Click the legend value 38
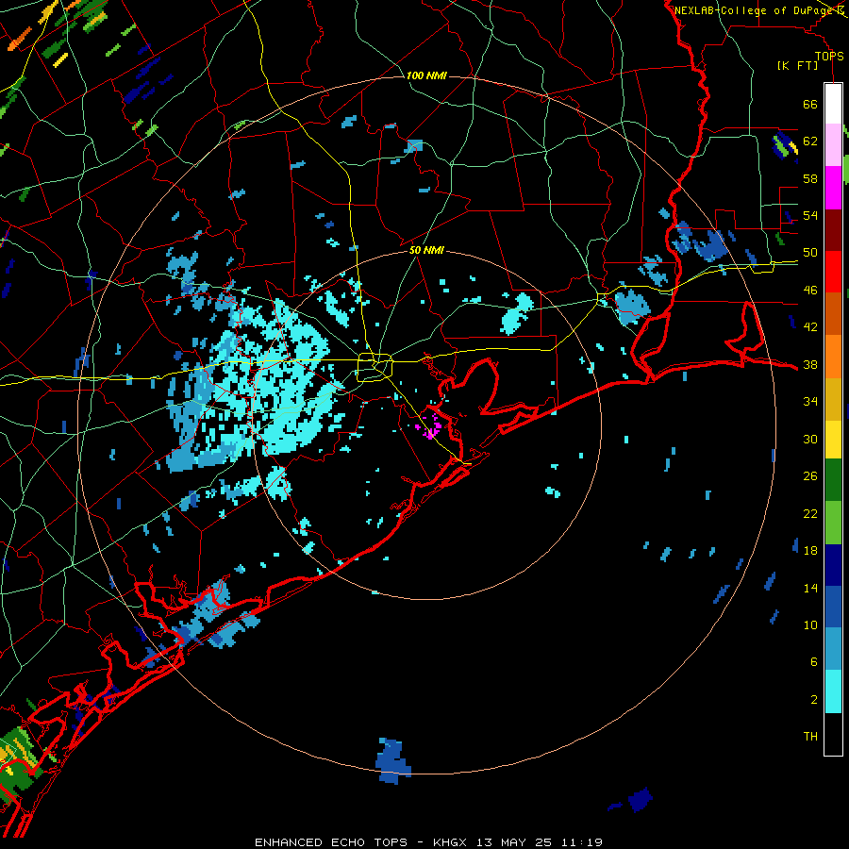The width and height of the screenshot is (849, 849). [x=810, y=365]
